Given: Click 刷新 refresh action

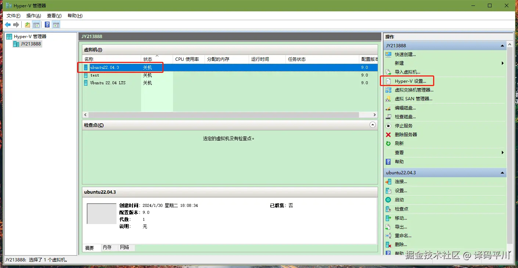Looking at the screenshot, I should tap(399, 143).
